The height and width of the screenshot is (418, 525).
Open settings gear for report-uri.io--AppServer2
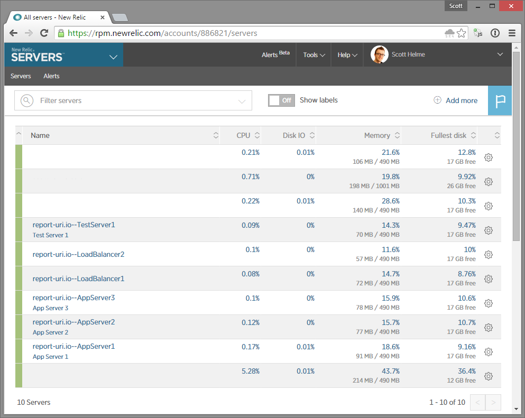(x=489, y=327)
